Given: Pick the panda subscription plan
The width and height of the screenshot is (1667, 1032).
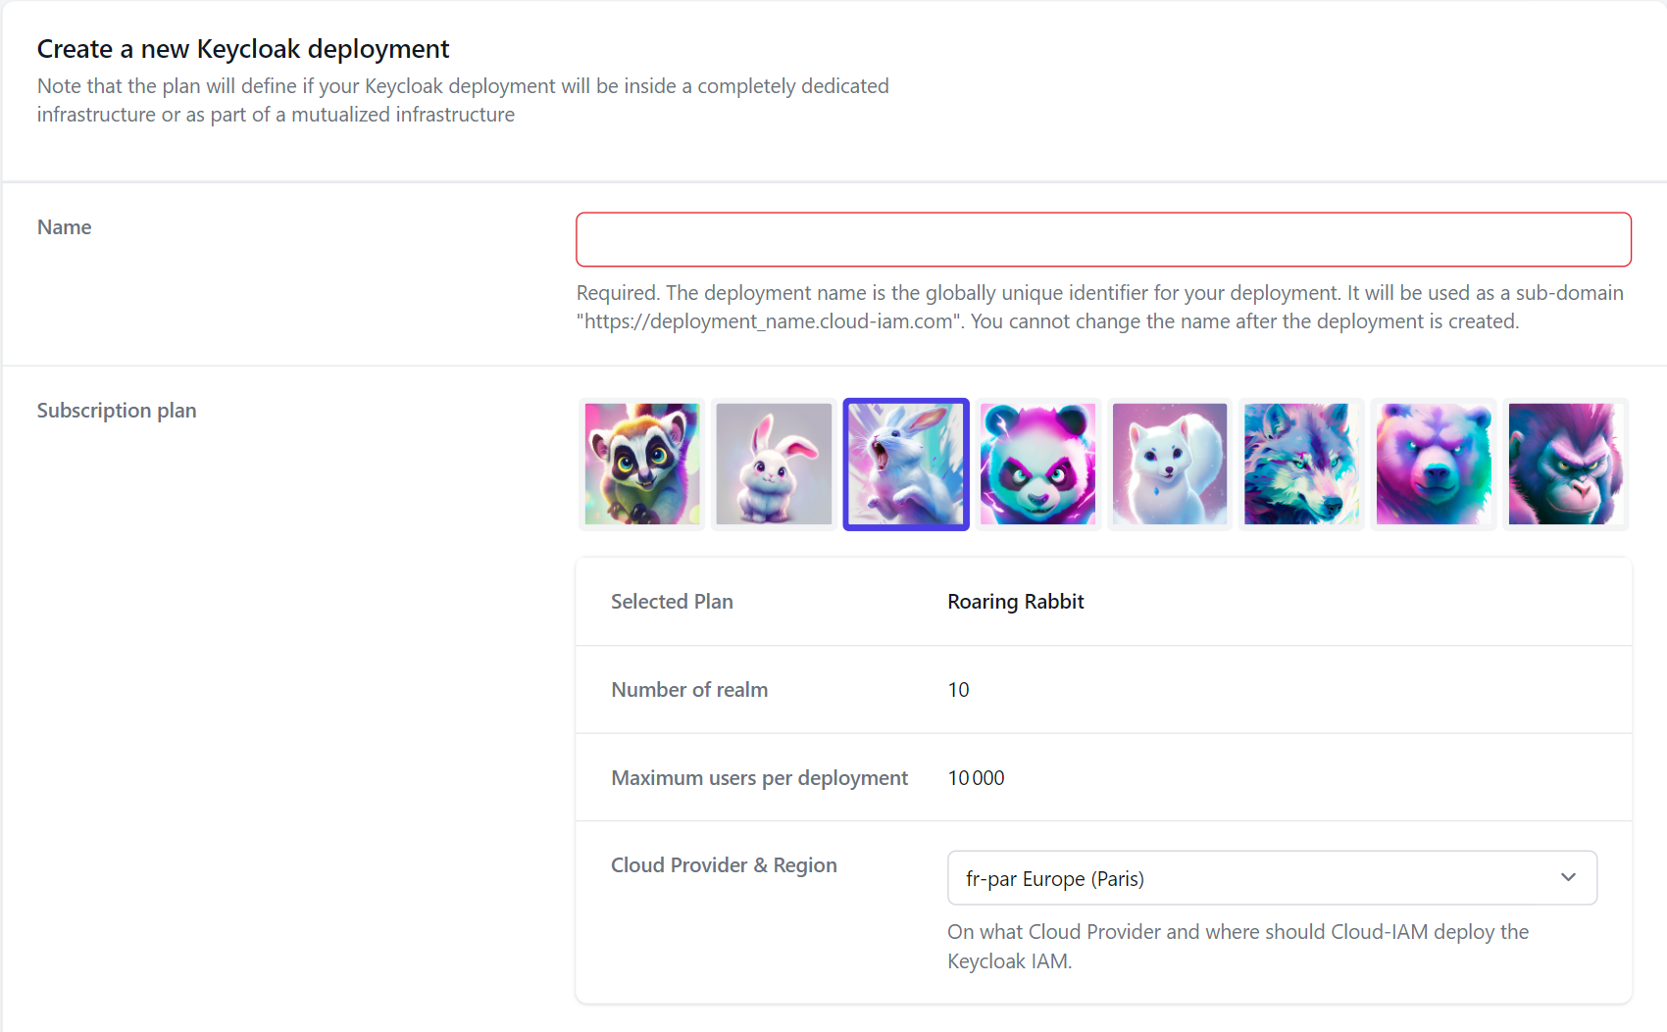Looking at the screenshot, I should pos(1037,464).
